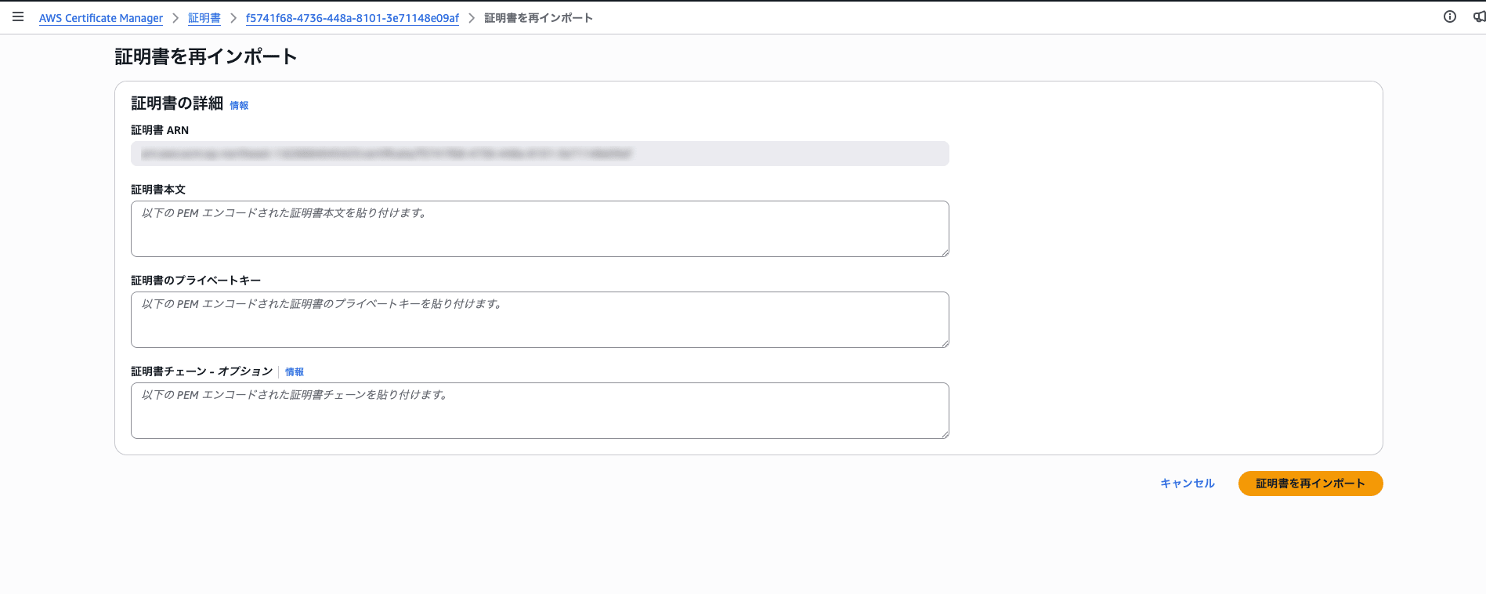Screen dimensions: 1486x594
Task: Go to AWS Certificate Manager breadcrumb
Action: click(x=101, y=18)
